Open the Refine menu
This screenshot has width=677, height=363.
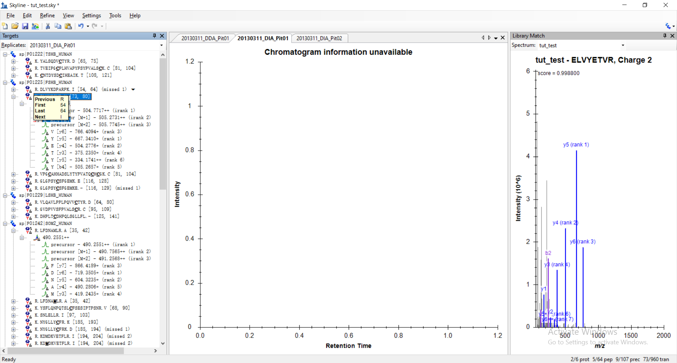point(47,16)
